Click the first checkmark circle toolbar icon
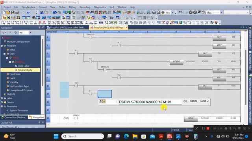This screenshot has width=252, height=141. (191, 12)
